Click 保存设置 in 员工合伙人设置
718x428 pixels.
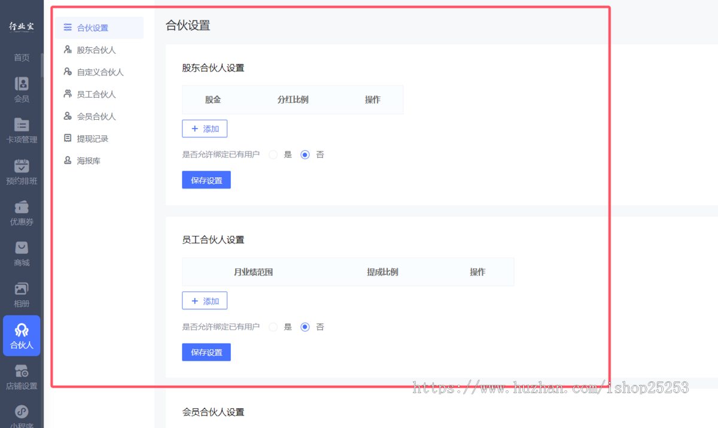[x=206, y=352]
